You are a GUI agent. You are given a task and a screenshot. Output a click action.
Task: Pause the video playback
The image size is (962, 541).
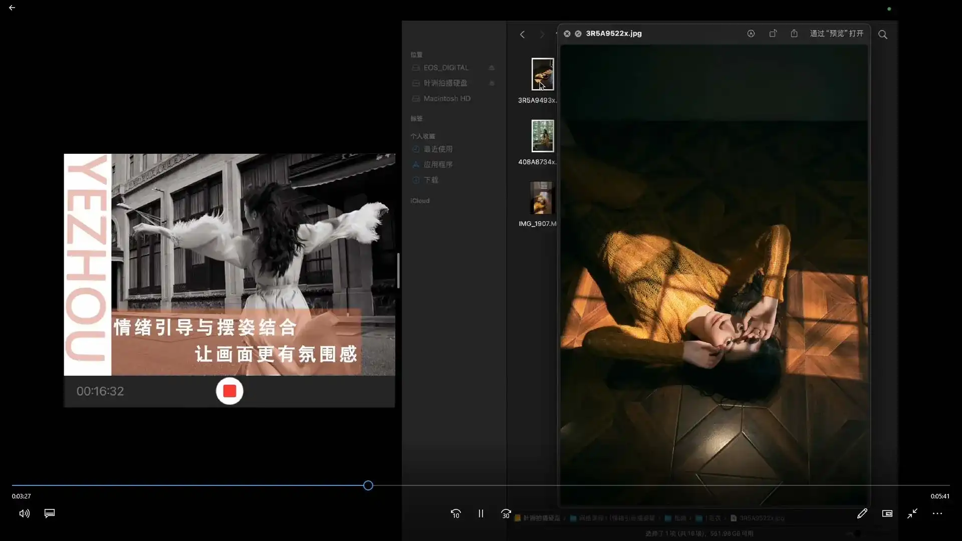coord(481,513)
